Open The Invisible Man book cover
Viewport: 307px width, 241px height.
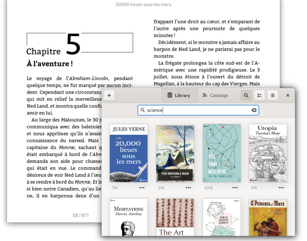point(175,153)
